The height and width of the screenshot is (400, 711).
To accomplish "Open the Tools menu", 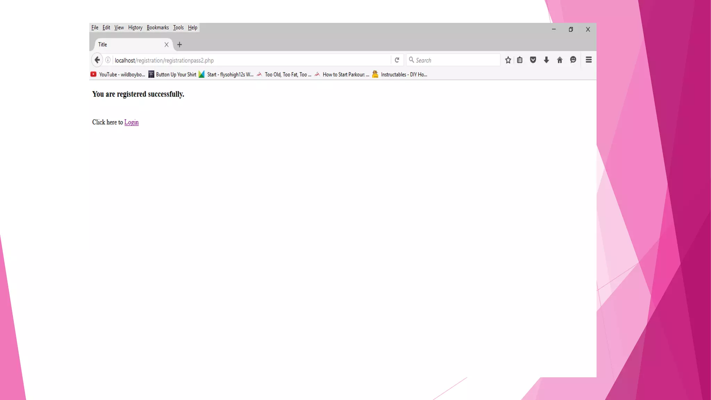I will (x=178, y=28).
